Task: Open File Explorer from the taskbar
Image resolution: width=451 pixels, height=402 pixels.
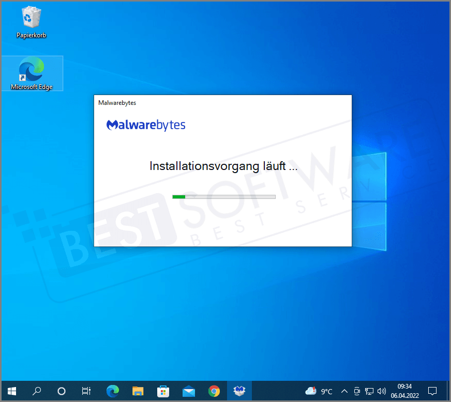Action: (138, 391)
